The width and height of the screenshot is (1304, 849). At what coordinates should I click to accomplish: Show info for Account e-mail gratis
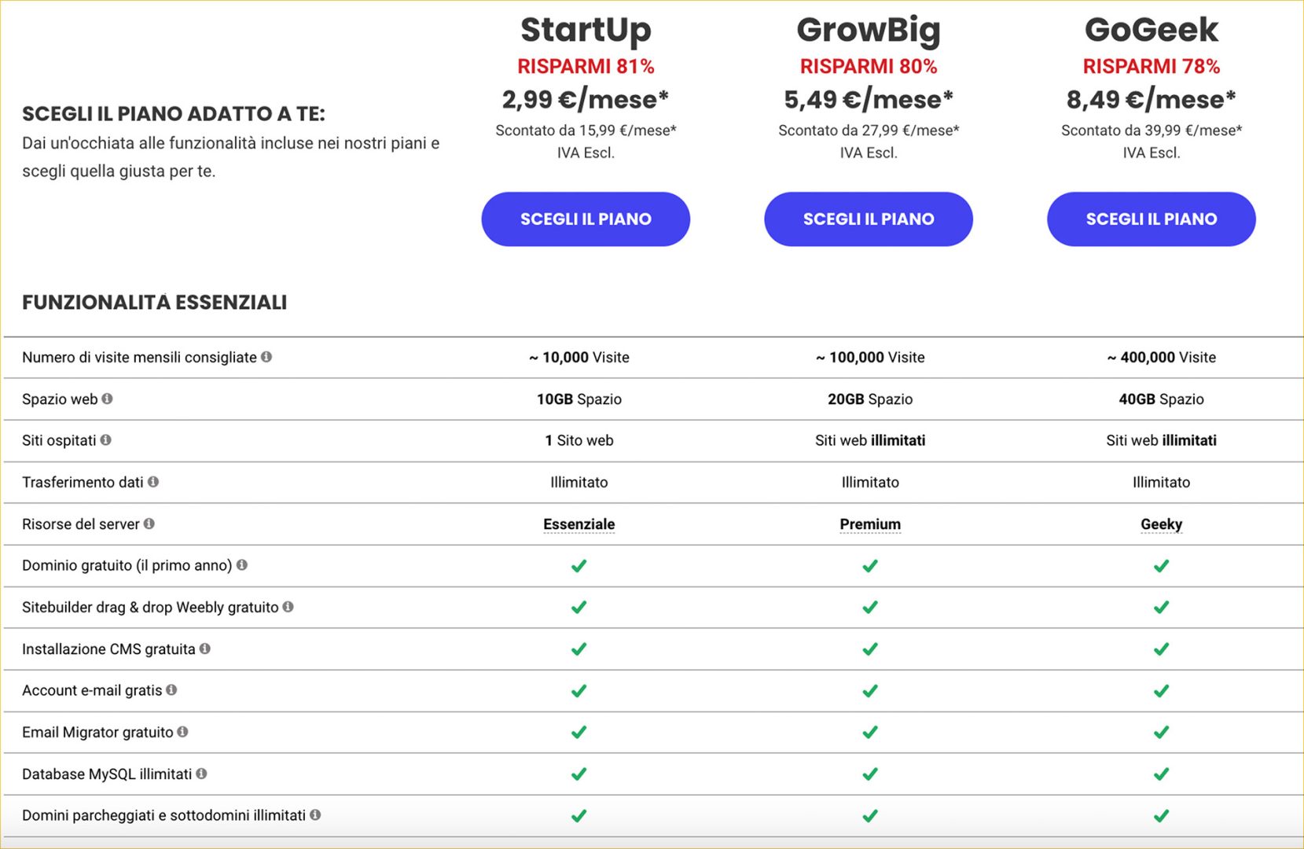171,690
